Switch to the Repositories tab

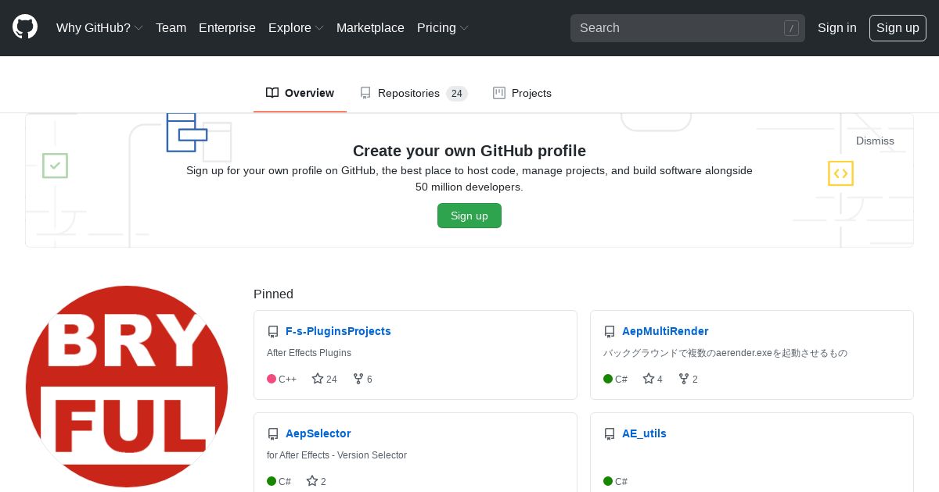point(413,93)
